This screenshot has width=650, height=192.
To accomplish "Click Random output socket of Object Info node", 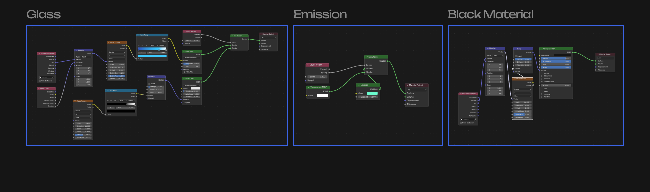I will tap(55, 106).
